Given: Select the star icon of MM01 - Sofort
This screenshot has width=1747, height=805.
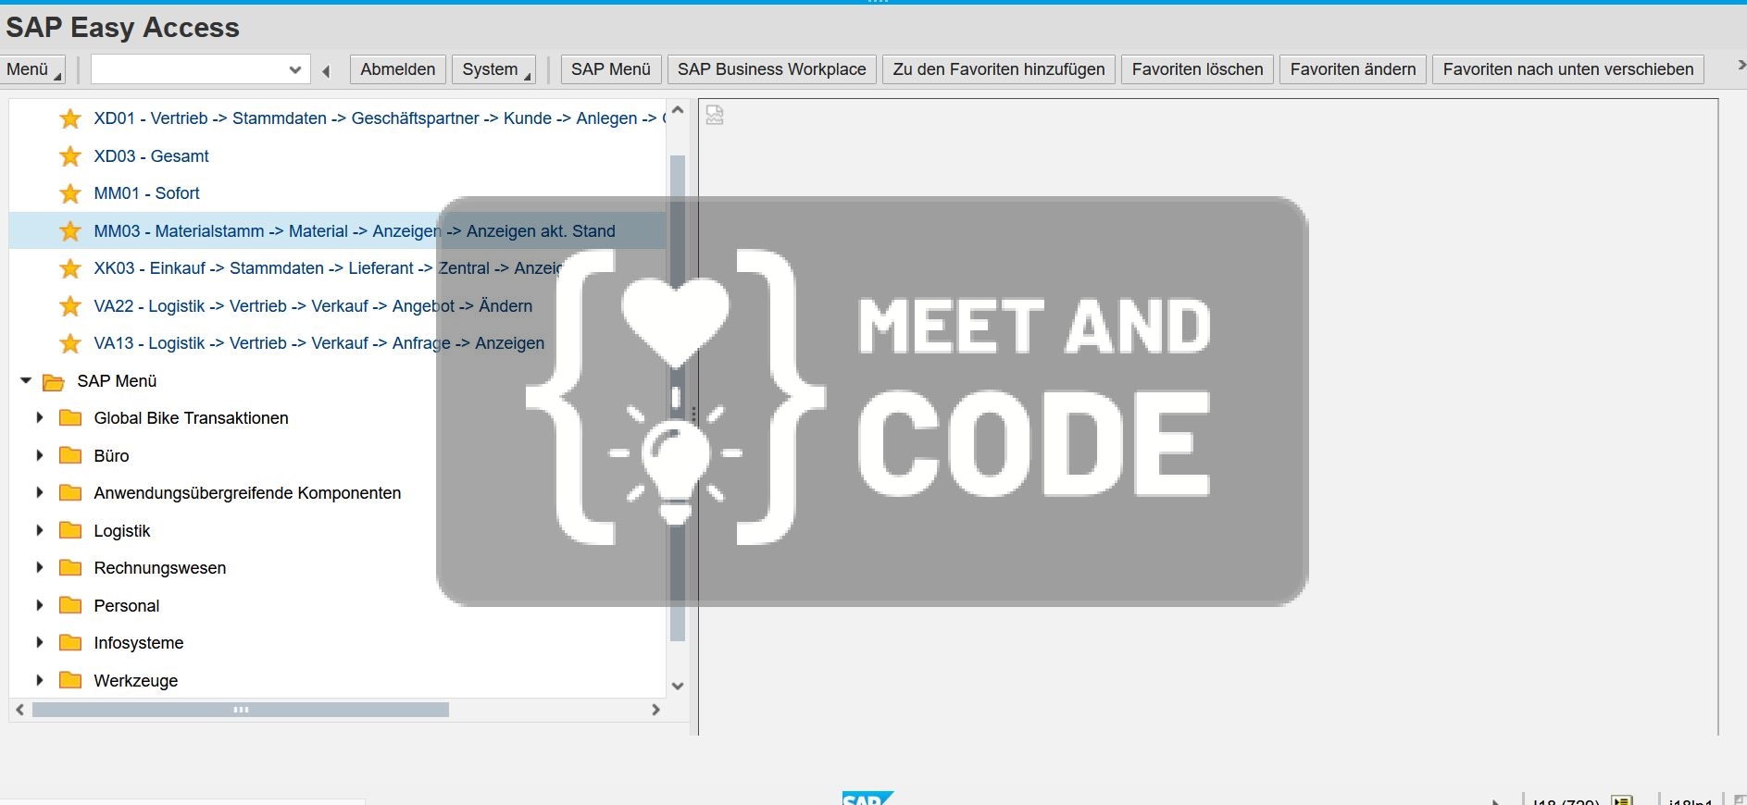Looking at the screenshot, I should tap(70, 193).
